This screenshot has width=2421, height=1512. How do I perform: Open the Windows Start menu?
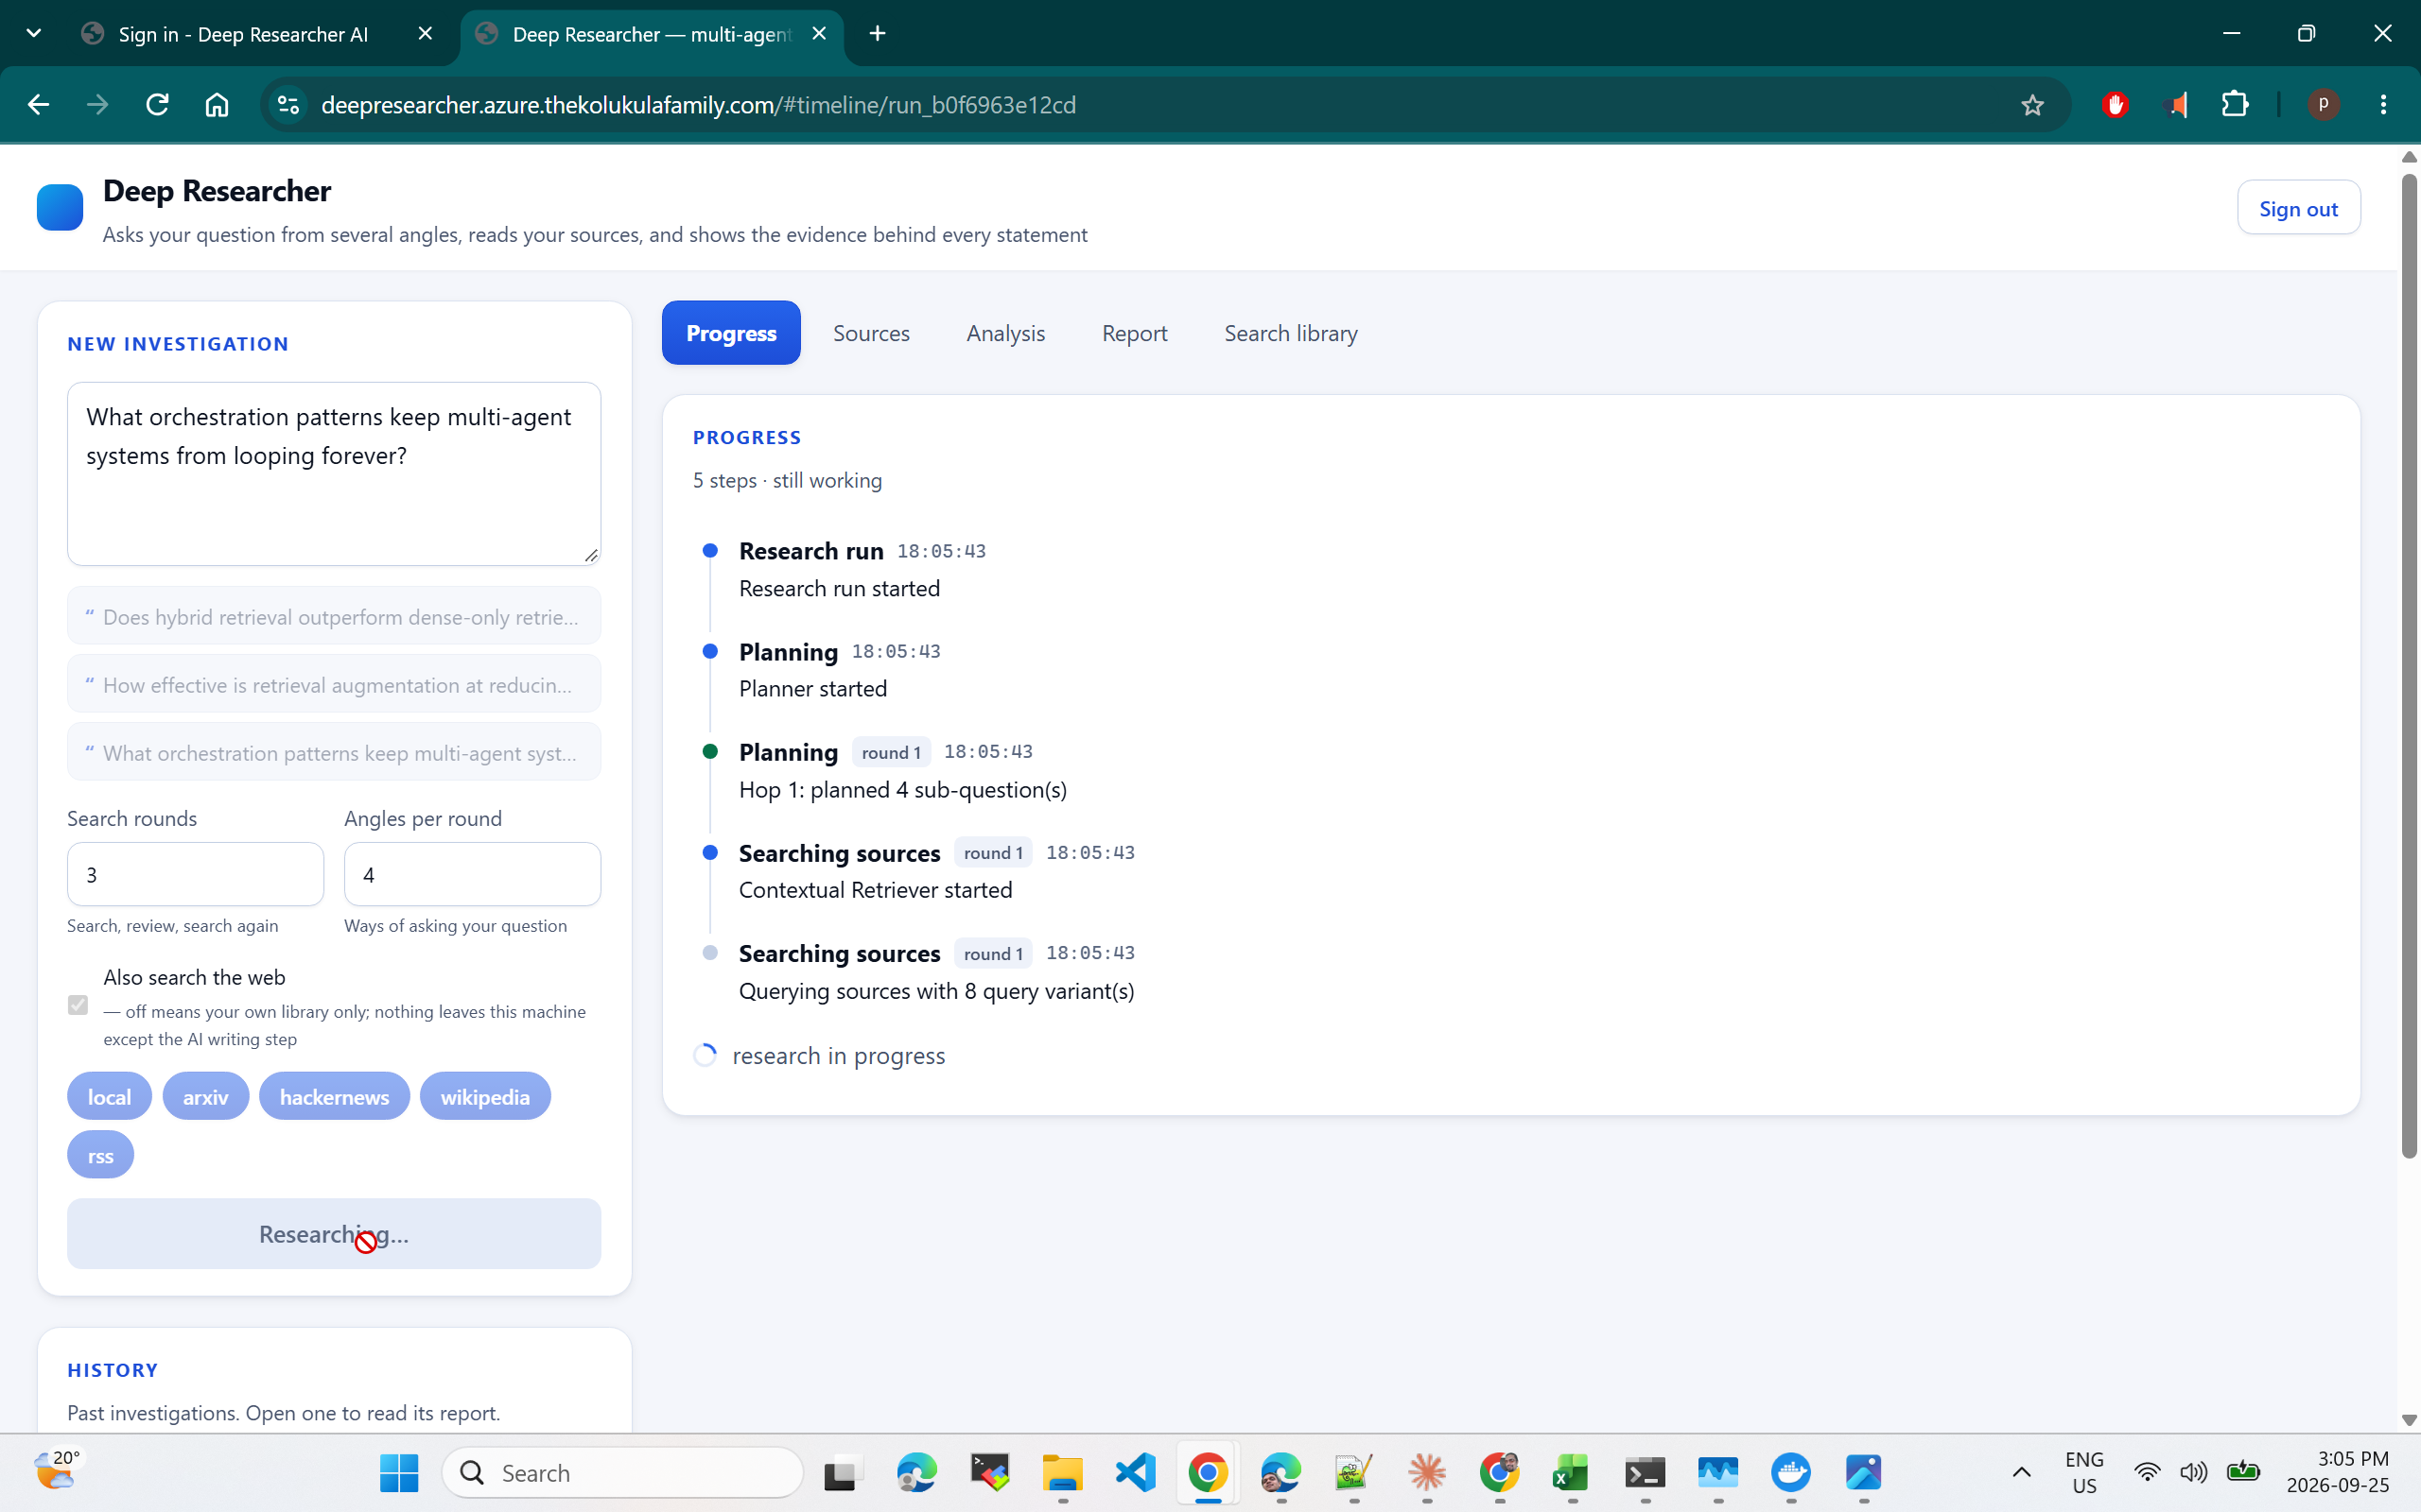coord(399,1472)
